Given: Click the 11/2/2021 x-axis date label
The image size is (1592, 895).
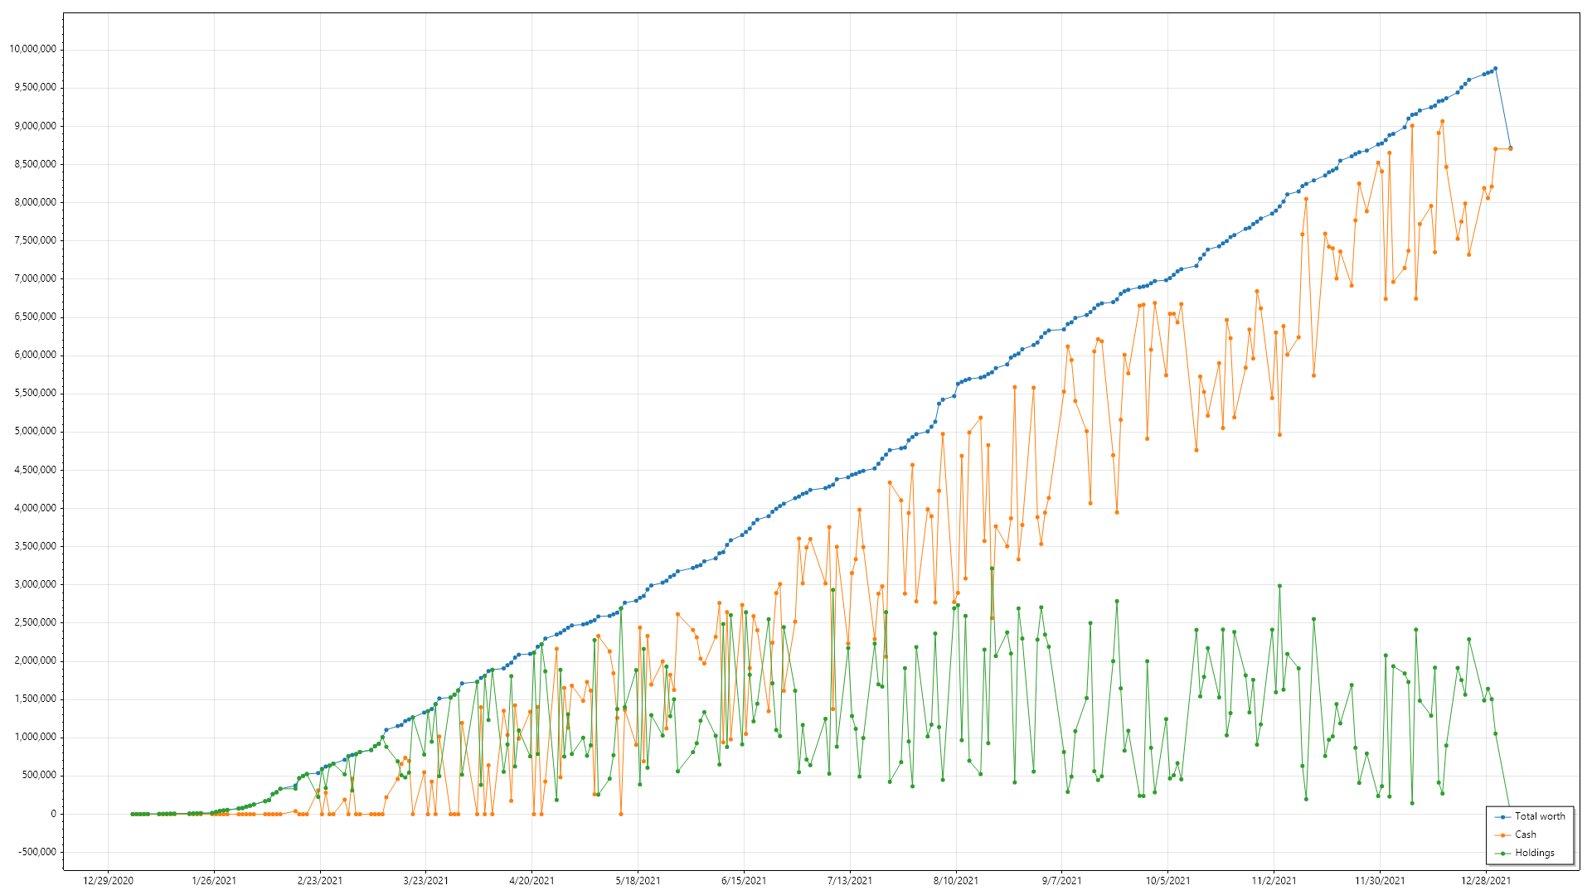Looking at the screenshot, I should click(1274, 881).
